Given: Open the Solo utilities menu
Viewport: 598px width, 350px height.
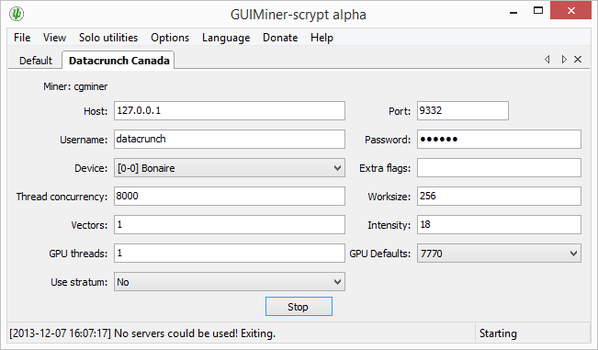Looking at the screenshot, I should click(108, 38).
